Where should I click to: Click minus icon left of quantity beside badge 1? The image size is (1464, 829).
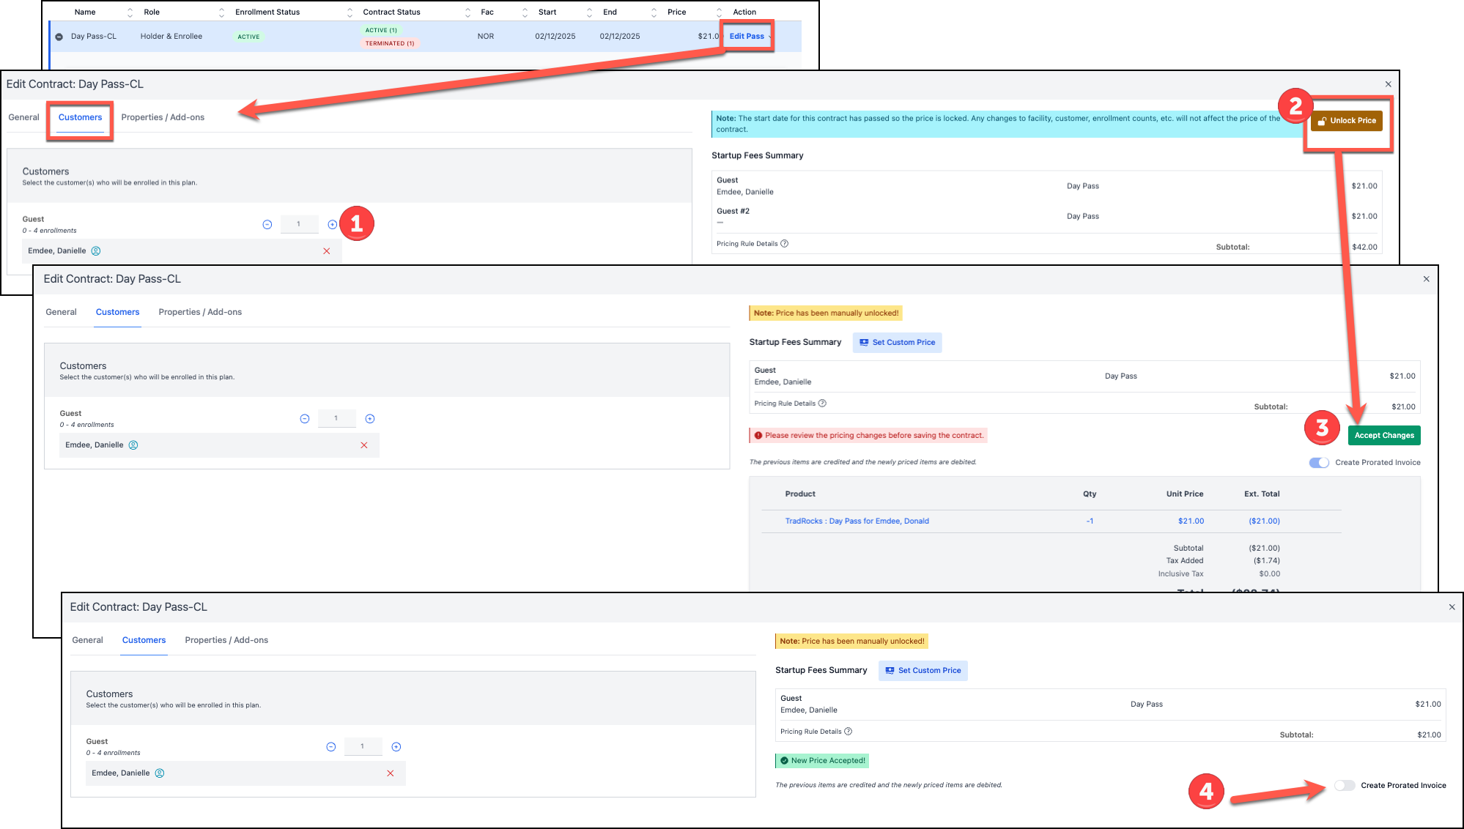tap(267, 225)
